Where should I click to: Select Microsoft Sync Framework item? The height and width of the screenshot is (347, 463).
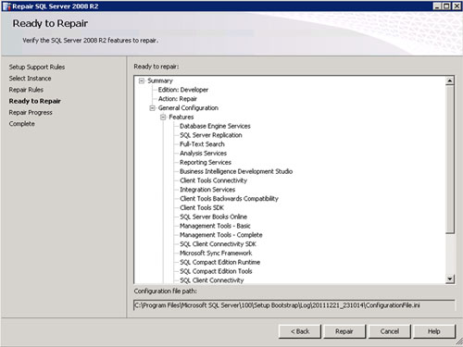click(216, 254)
